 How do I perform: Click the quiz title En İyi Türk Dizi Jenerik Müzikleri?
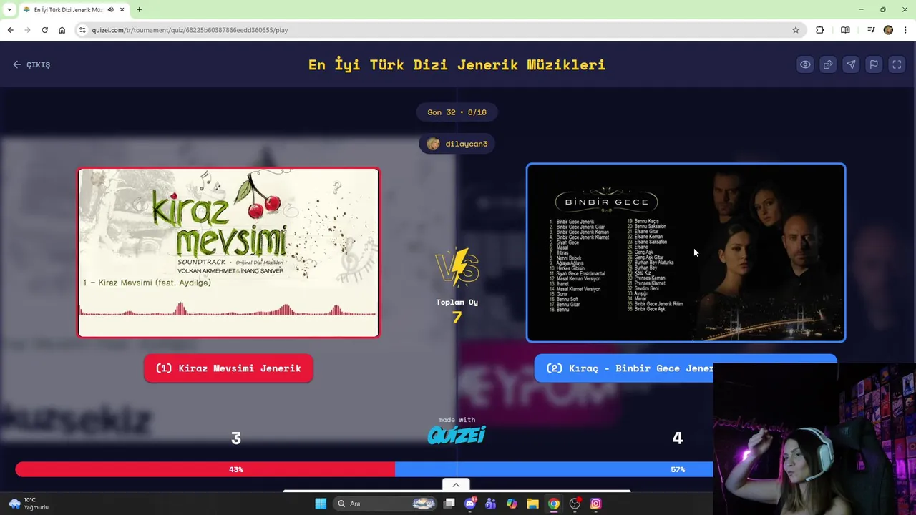point(457,64)
